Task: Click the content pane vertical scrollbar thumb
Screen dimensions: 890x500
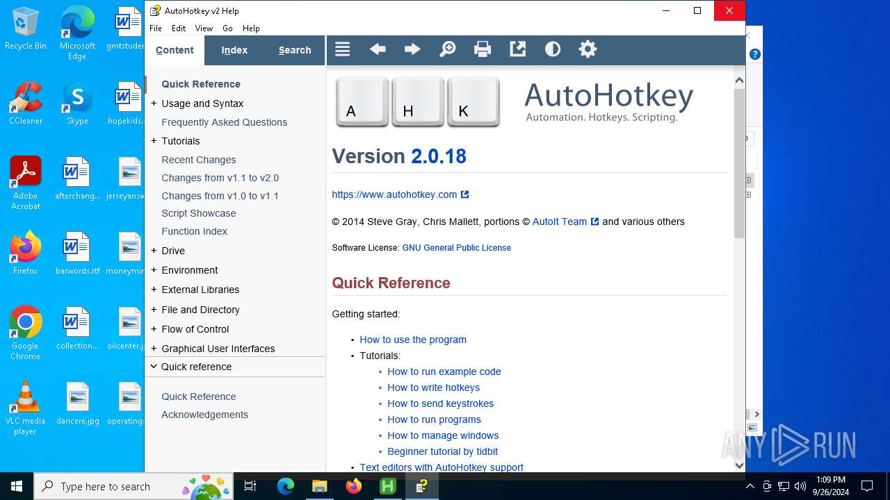Action: 739,164
